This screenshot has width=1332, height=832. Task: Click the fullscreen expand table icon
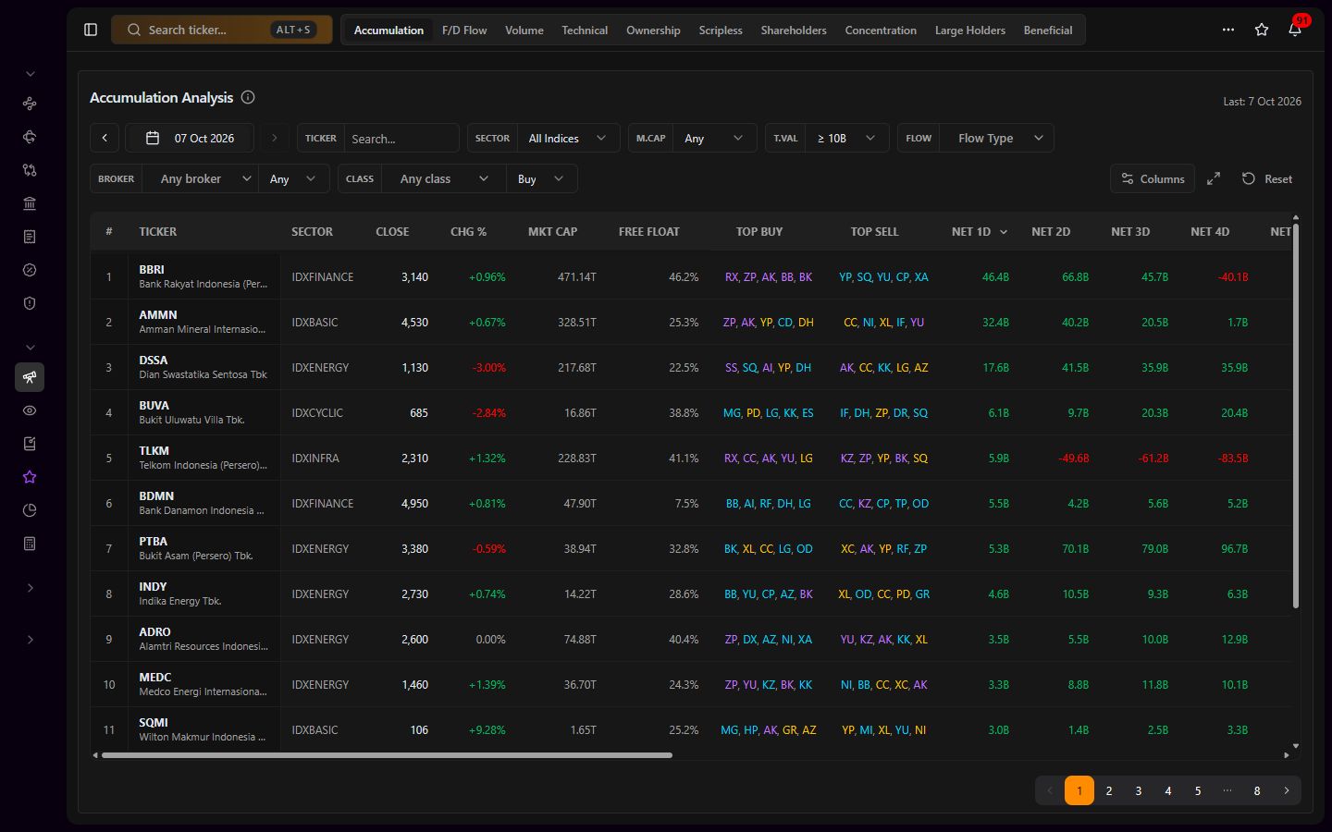coord(1214,178)
